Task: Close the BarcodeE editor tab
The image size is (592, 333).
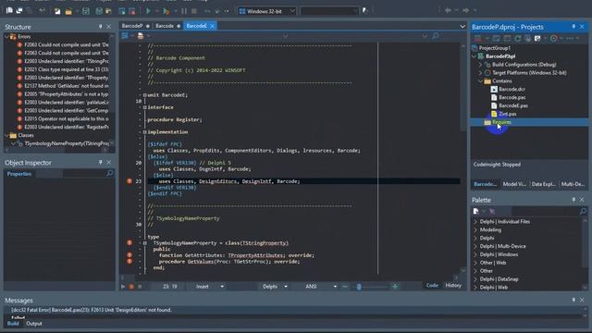Action: [x=212, y=26]
